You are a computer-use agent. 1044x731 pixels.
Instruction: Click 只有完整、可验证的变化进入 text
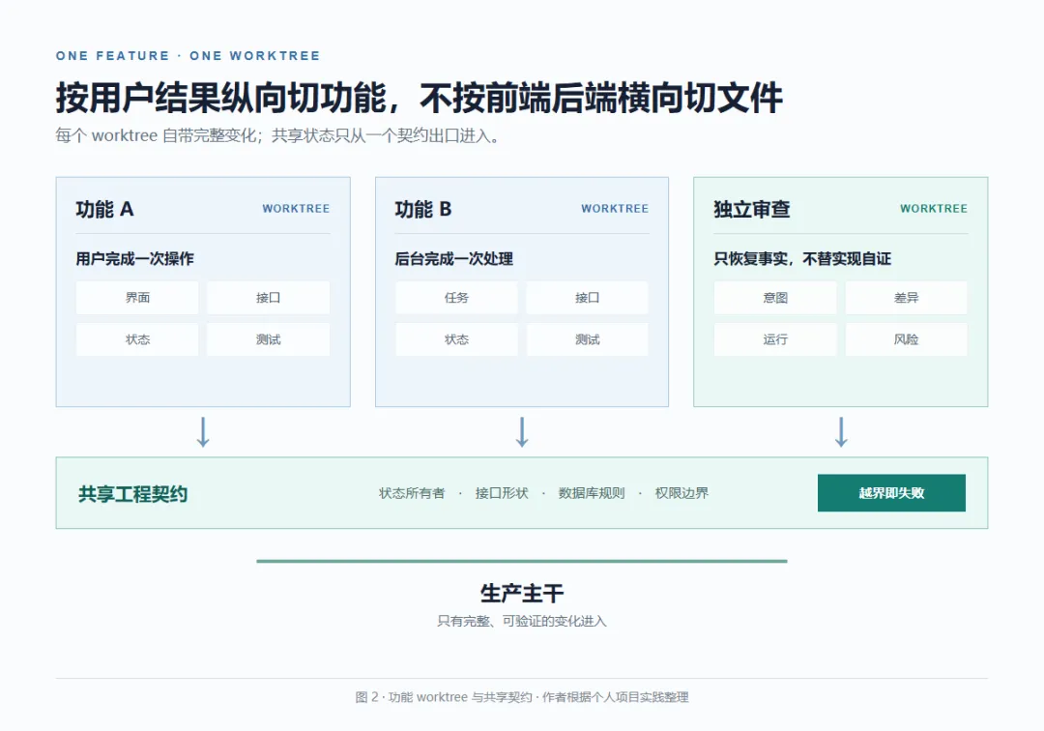pos(522,621)
